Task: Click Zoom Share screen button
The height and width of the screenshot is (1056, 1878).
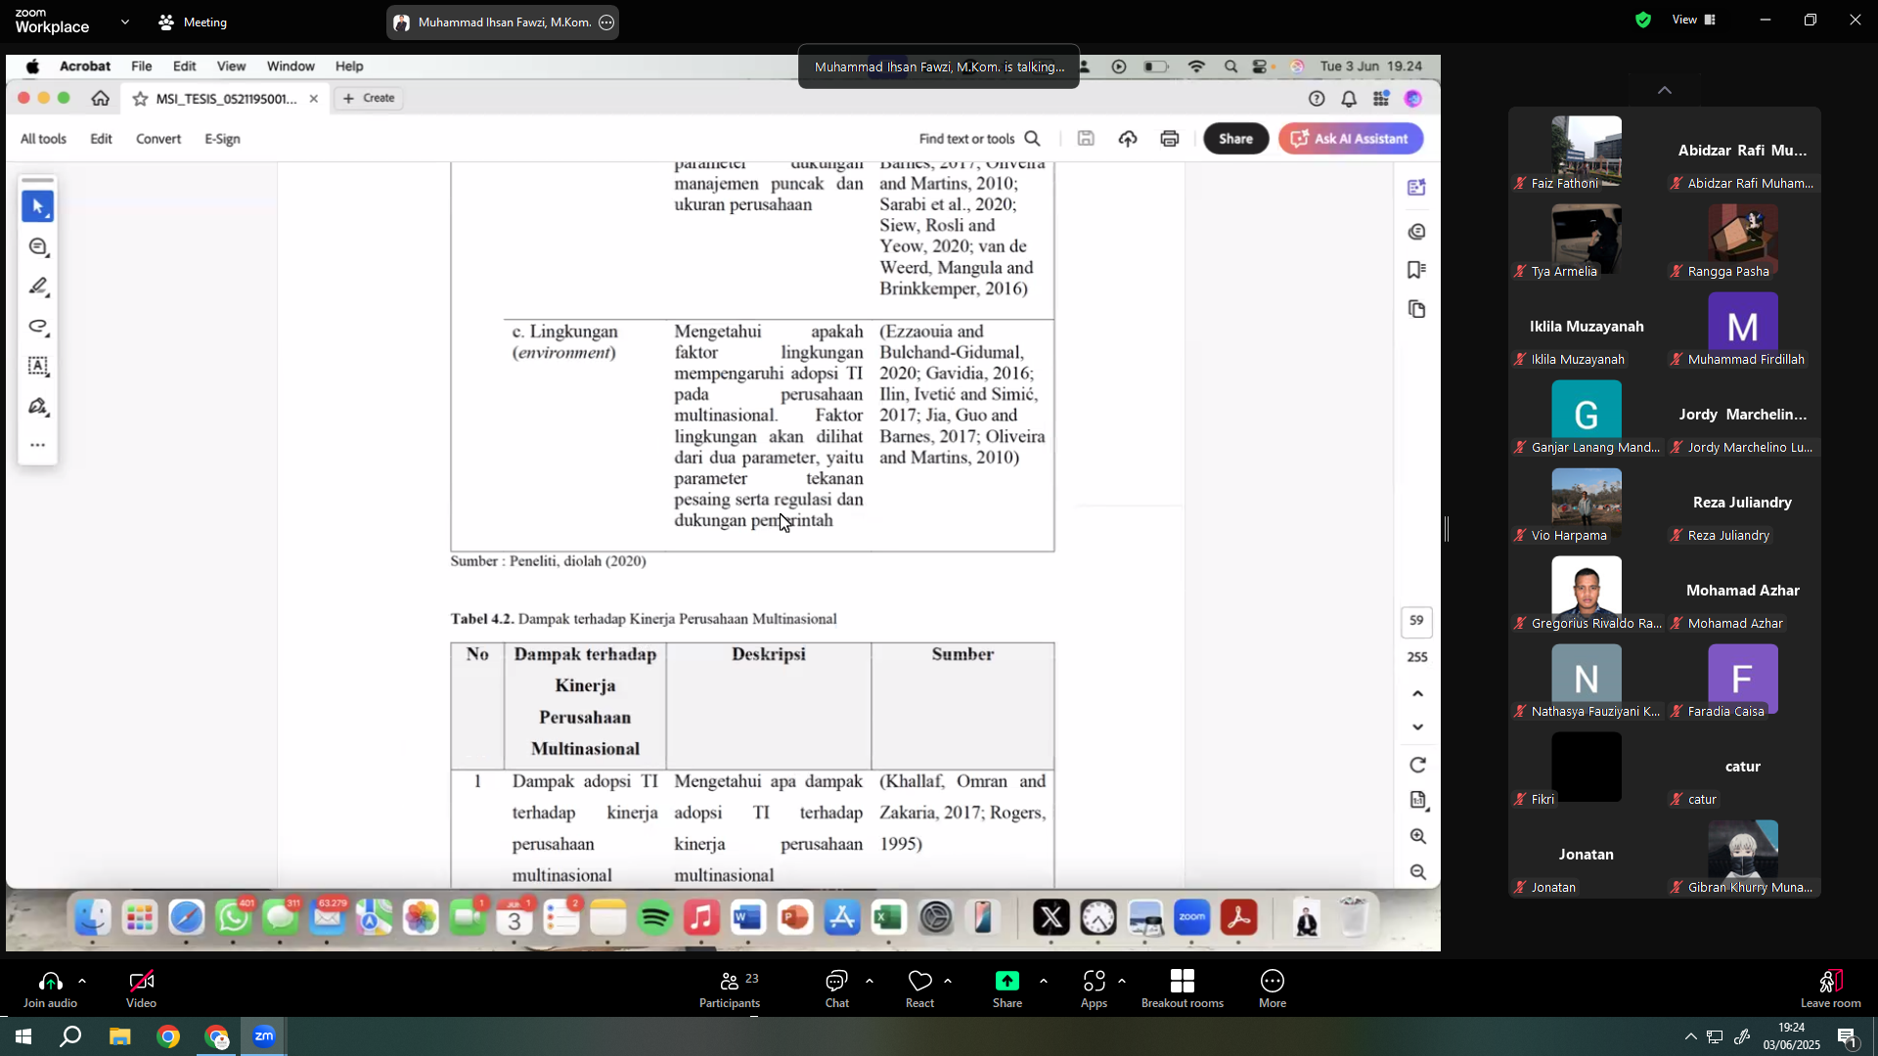Action: [x=1007, y=990]
